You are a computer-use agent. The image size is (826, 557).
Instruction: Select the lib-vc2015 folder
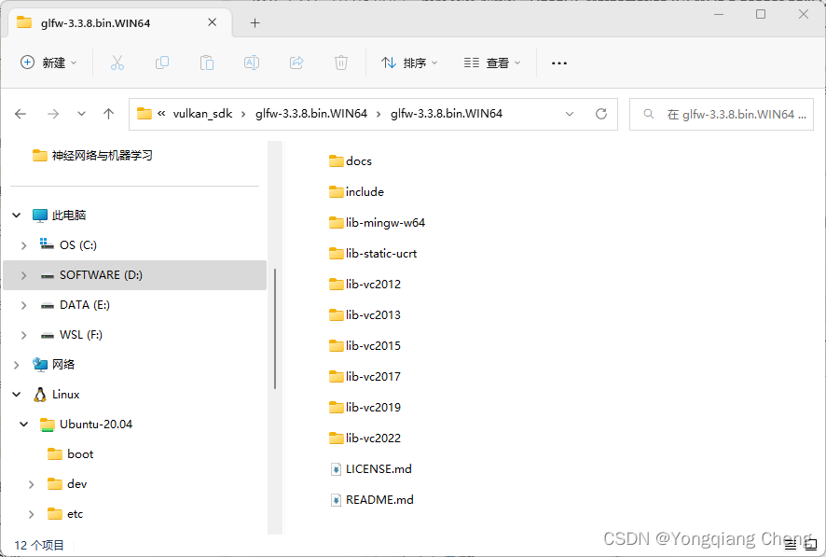coord(365,346)
